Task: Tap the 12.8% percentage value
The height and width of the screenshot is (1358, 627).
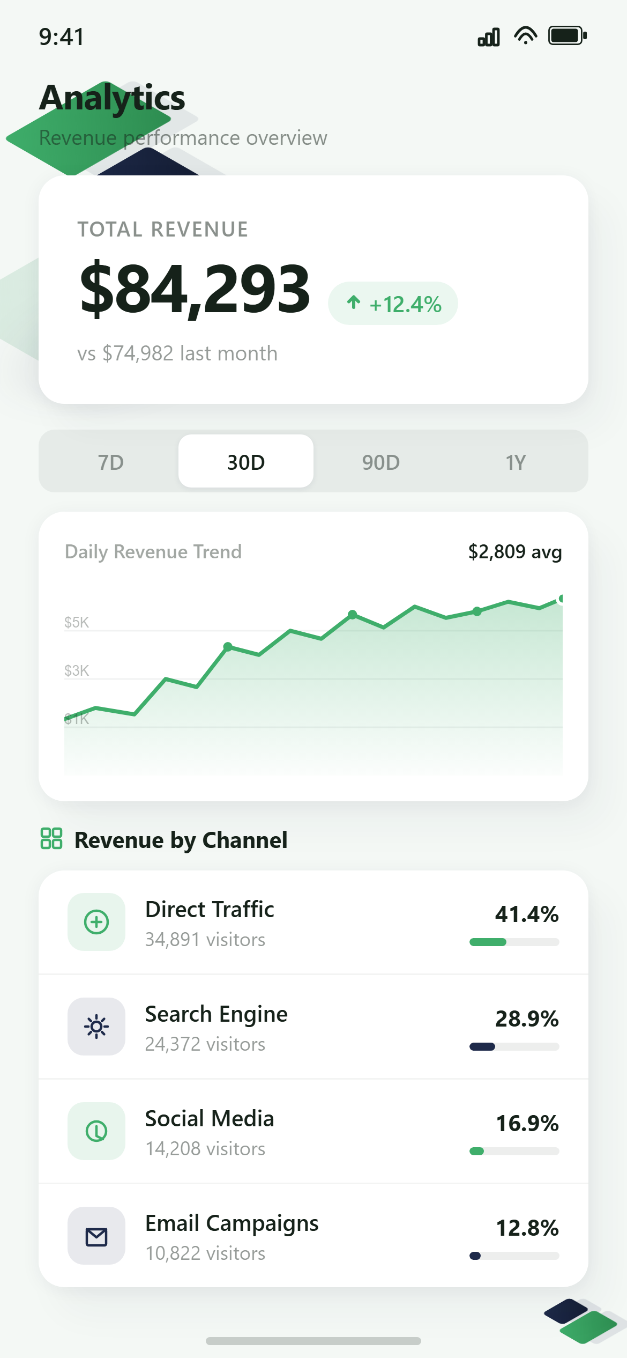Action: (x=527, y=1228)
